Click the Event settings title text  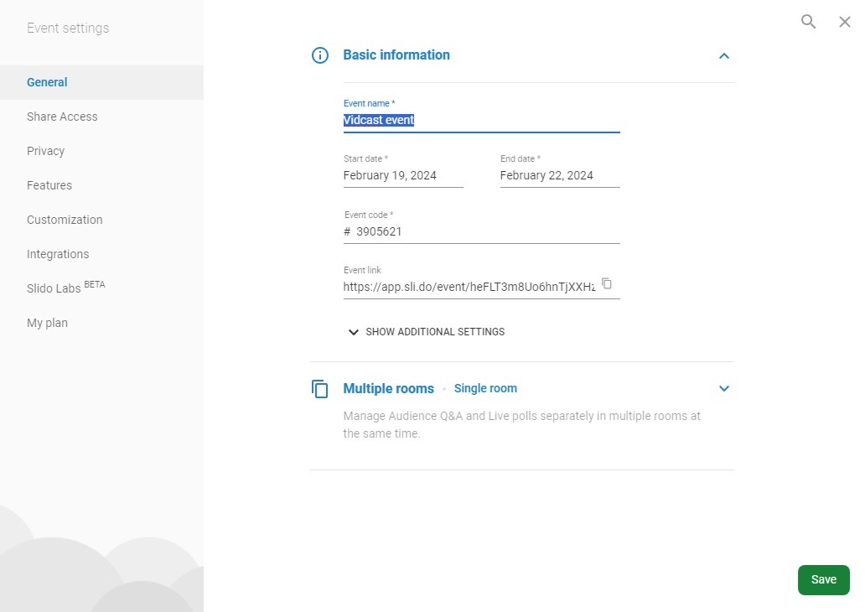(x=68, y=29)
